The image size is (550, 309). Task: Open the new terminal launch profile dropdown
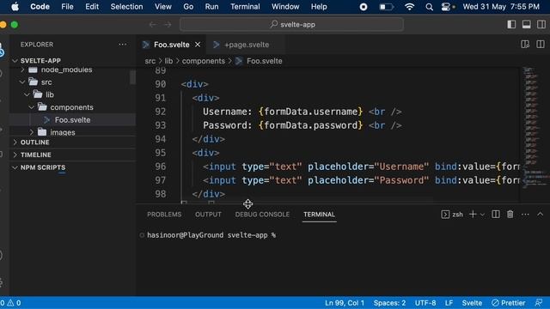(482, 215)
